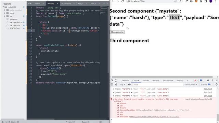Open DevTools customize three-dot menu
This screenshot has height=123, width=219.
tap(212, 80)
